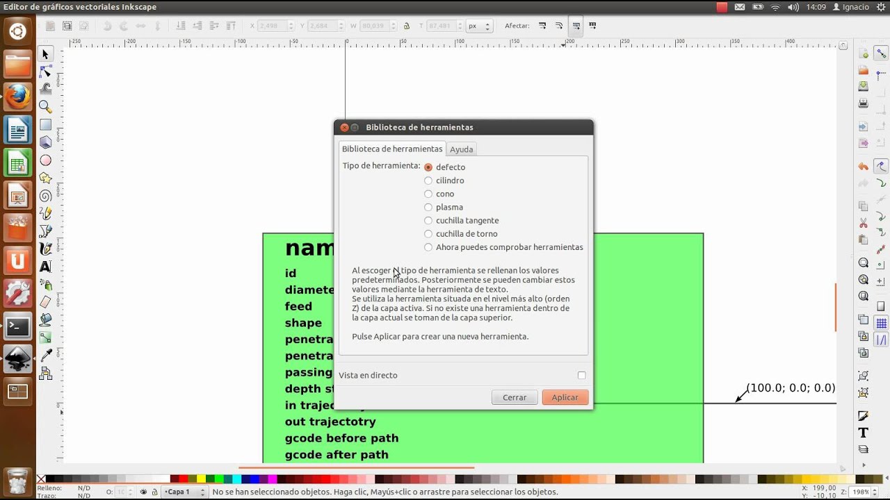Viewport: 890px width, 500px height.
Task: Click the 'Aplicar' button
Action: click(565, 397)
